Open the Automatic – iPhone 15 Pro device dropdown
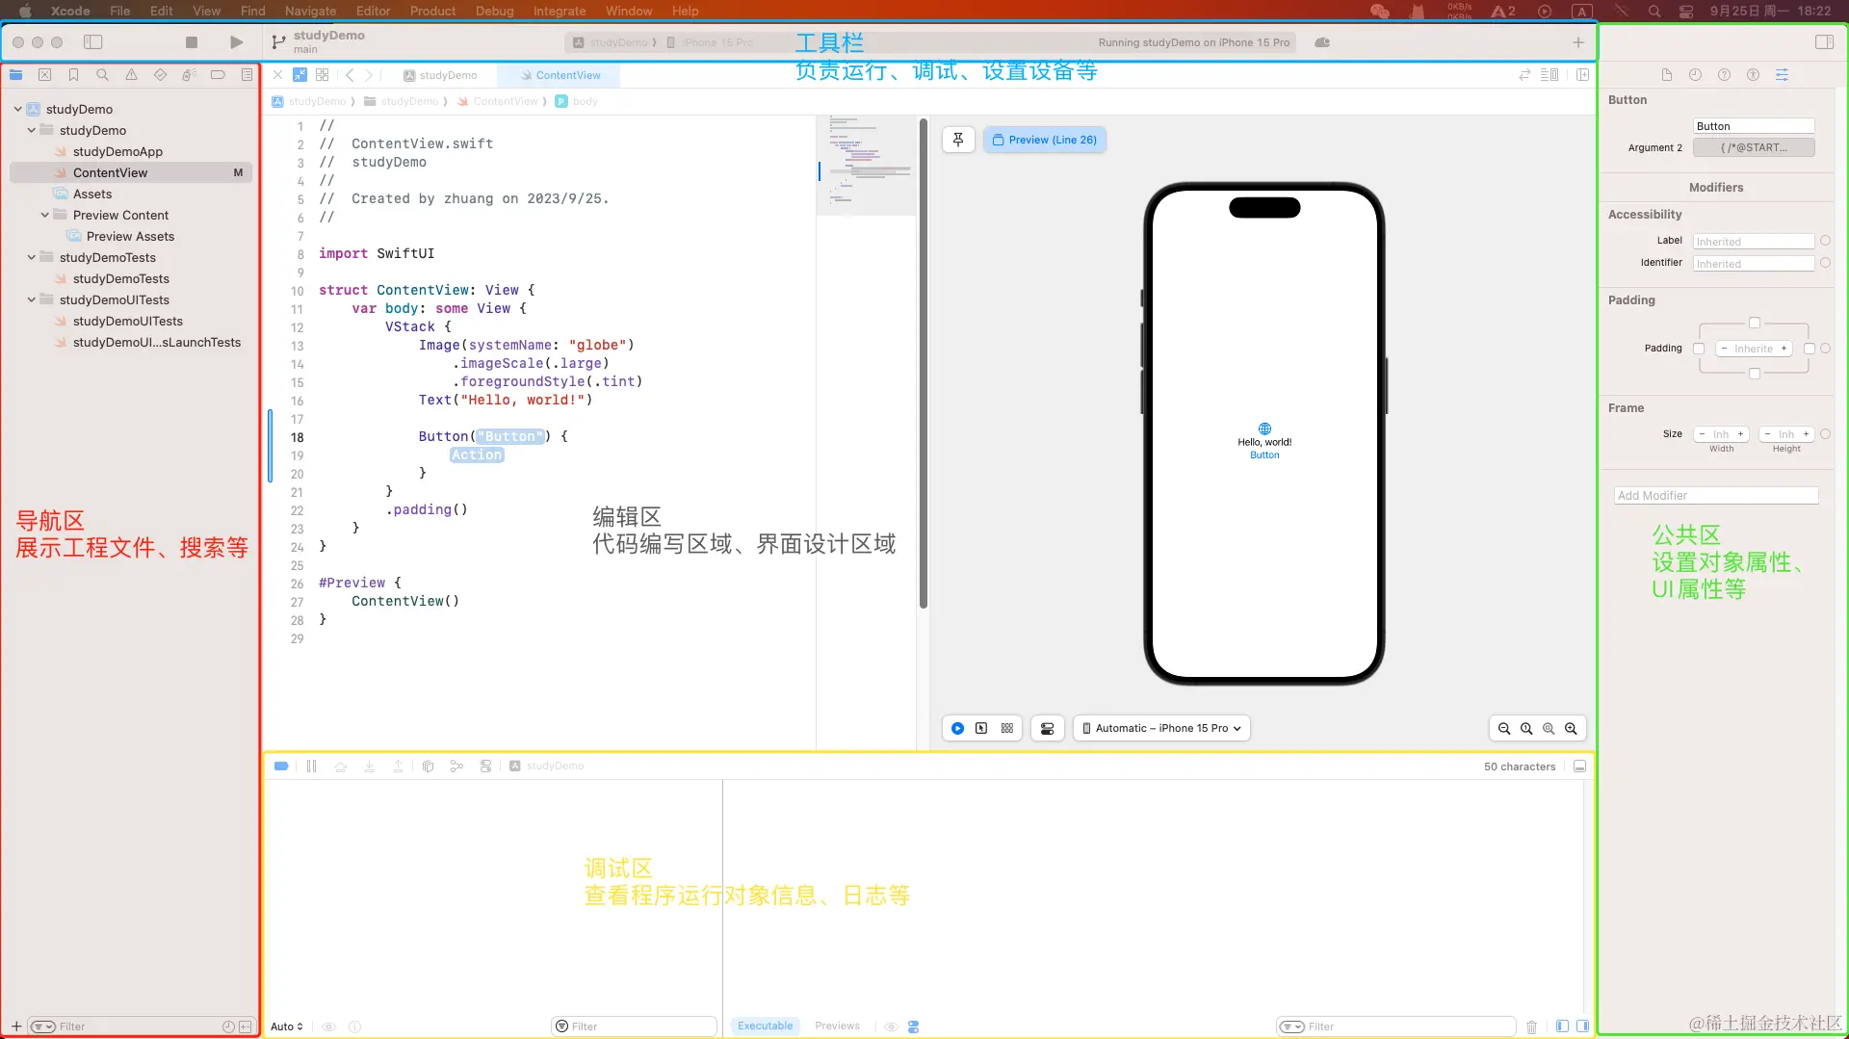Screen dimensions: 1849x1039 1161,729
